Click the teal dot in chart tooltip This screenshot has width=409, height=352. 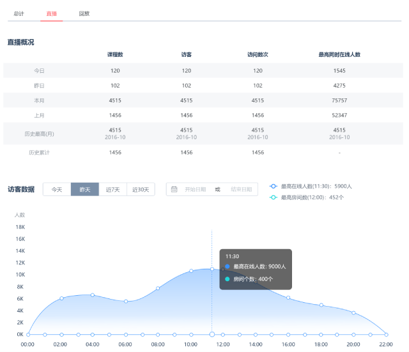tap(228, 279)
